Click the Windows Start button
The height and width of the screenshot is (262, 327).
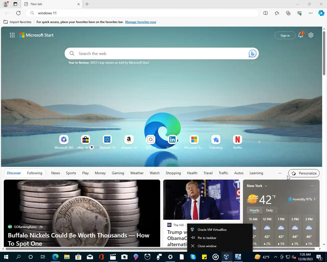(6, 257)
